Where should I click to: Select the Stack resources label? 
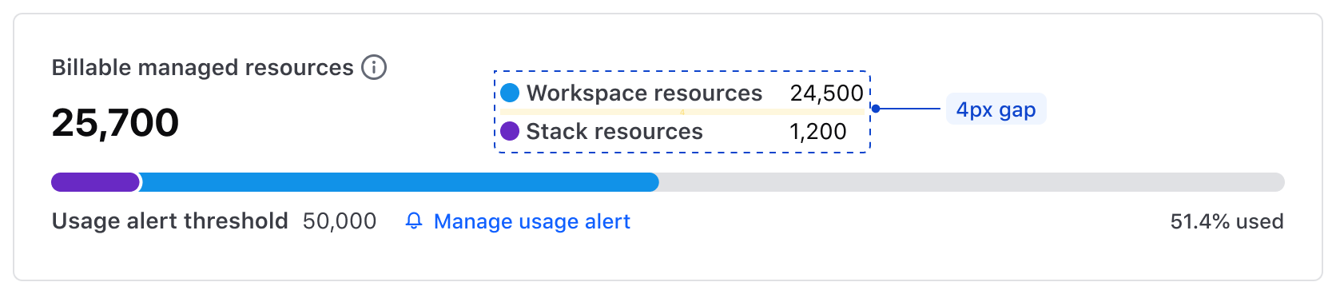[x=614, y=131]
